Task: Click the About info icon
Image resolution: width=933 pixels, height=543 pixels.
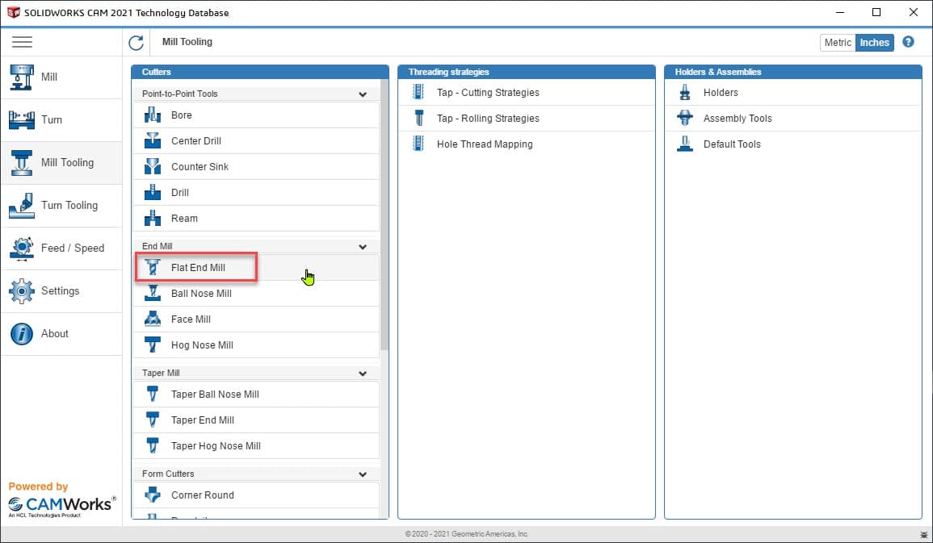Action: click(22, 334)
